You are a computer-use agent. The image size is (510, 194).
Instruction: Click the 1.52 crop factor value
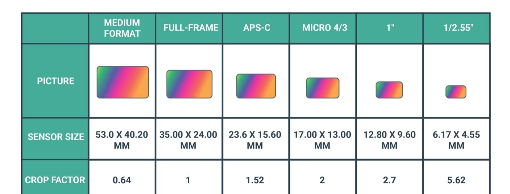coord(255,180)
